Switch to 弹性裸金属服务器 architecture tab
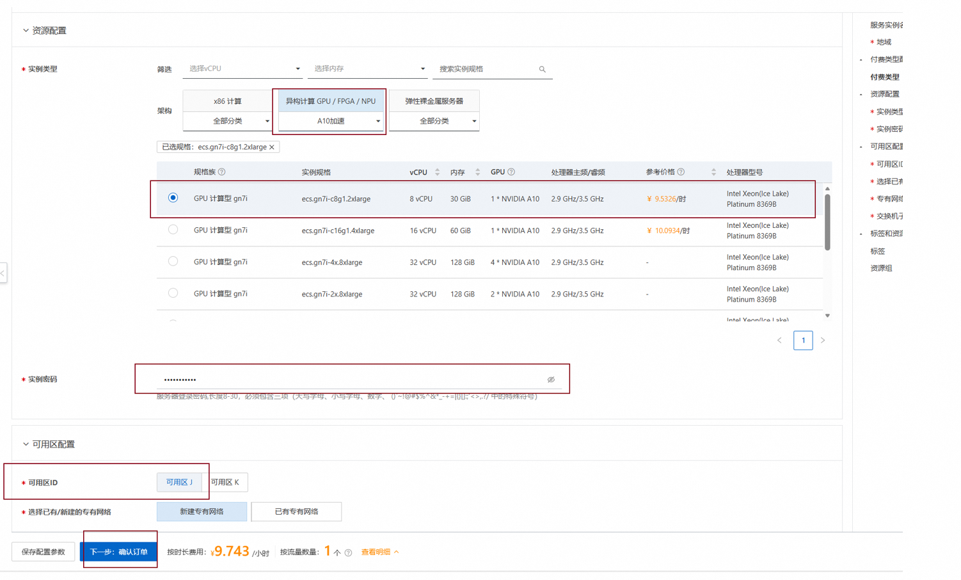This screenshot has width=961, height=580. click(x=434, y=101)
